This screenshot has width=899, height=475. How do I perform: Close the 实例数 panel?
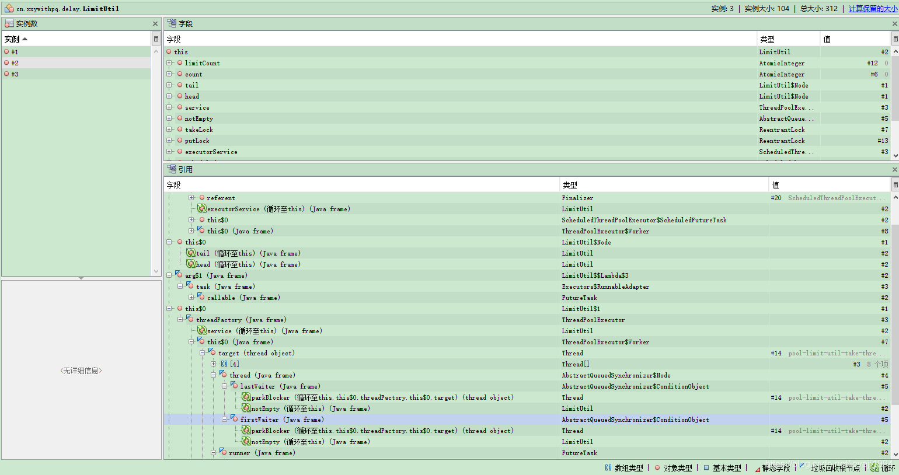tap(155, 24)
